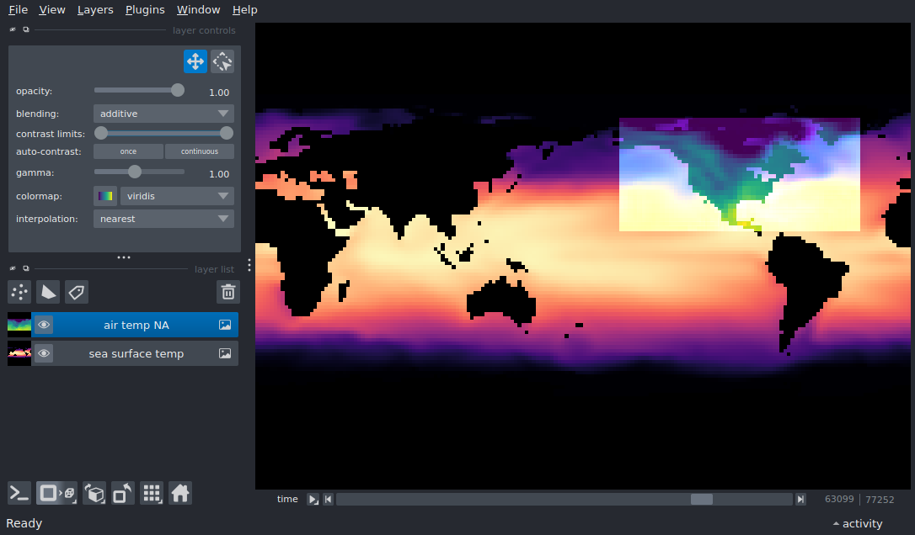
Task: Open the Window menu
Action: point(198,10)
